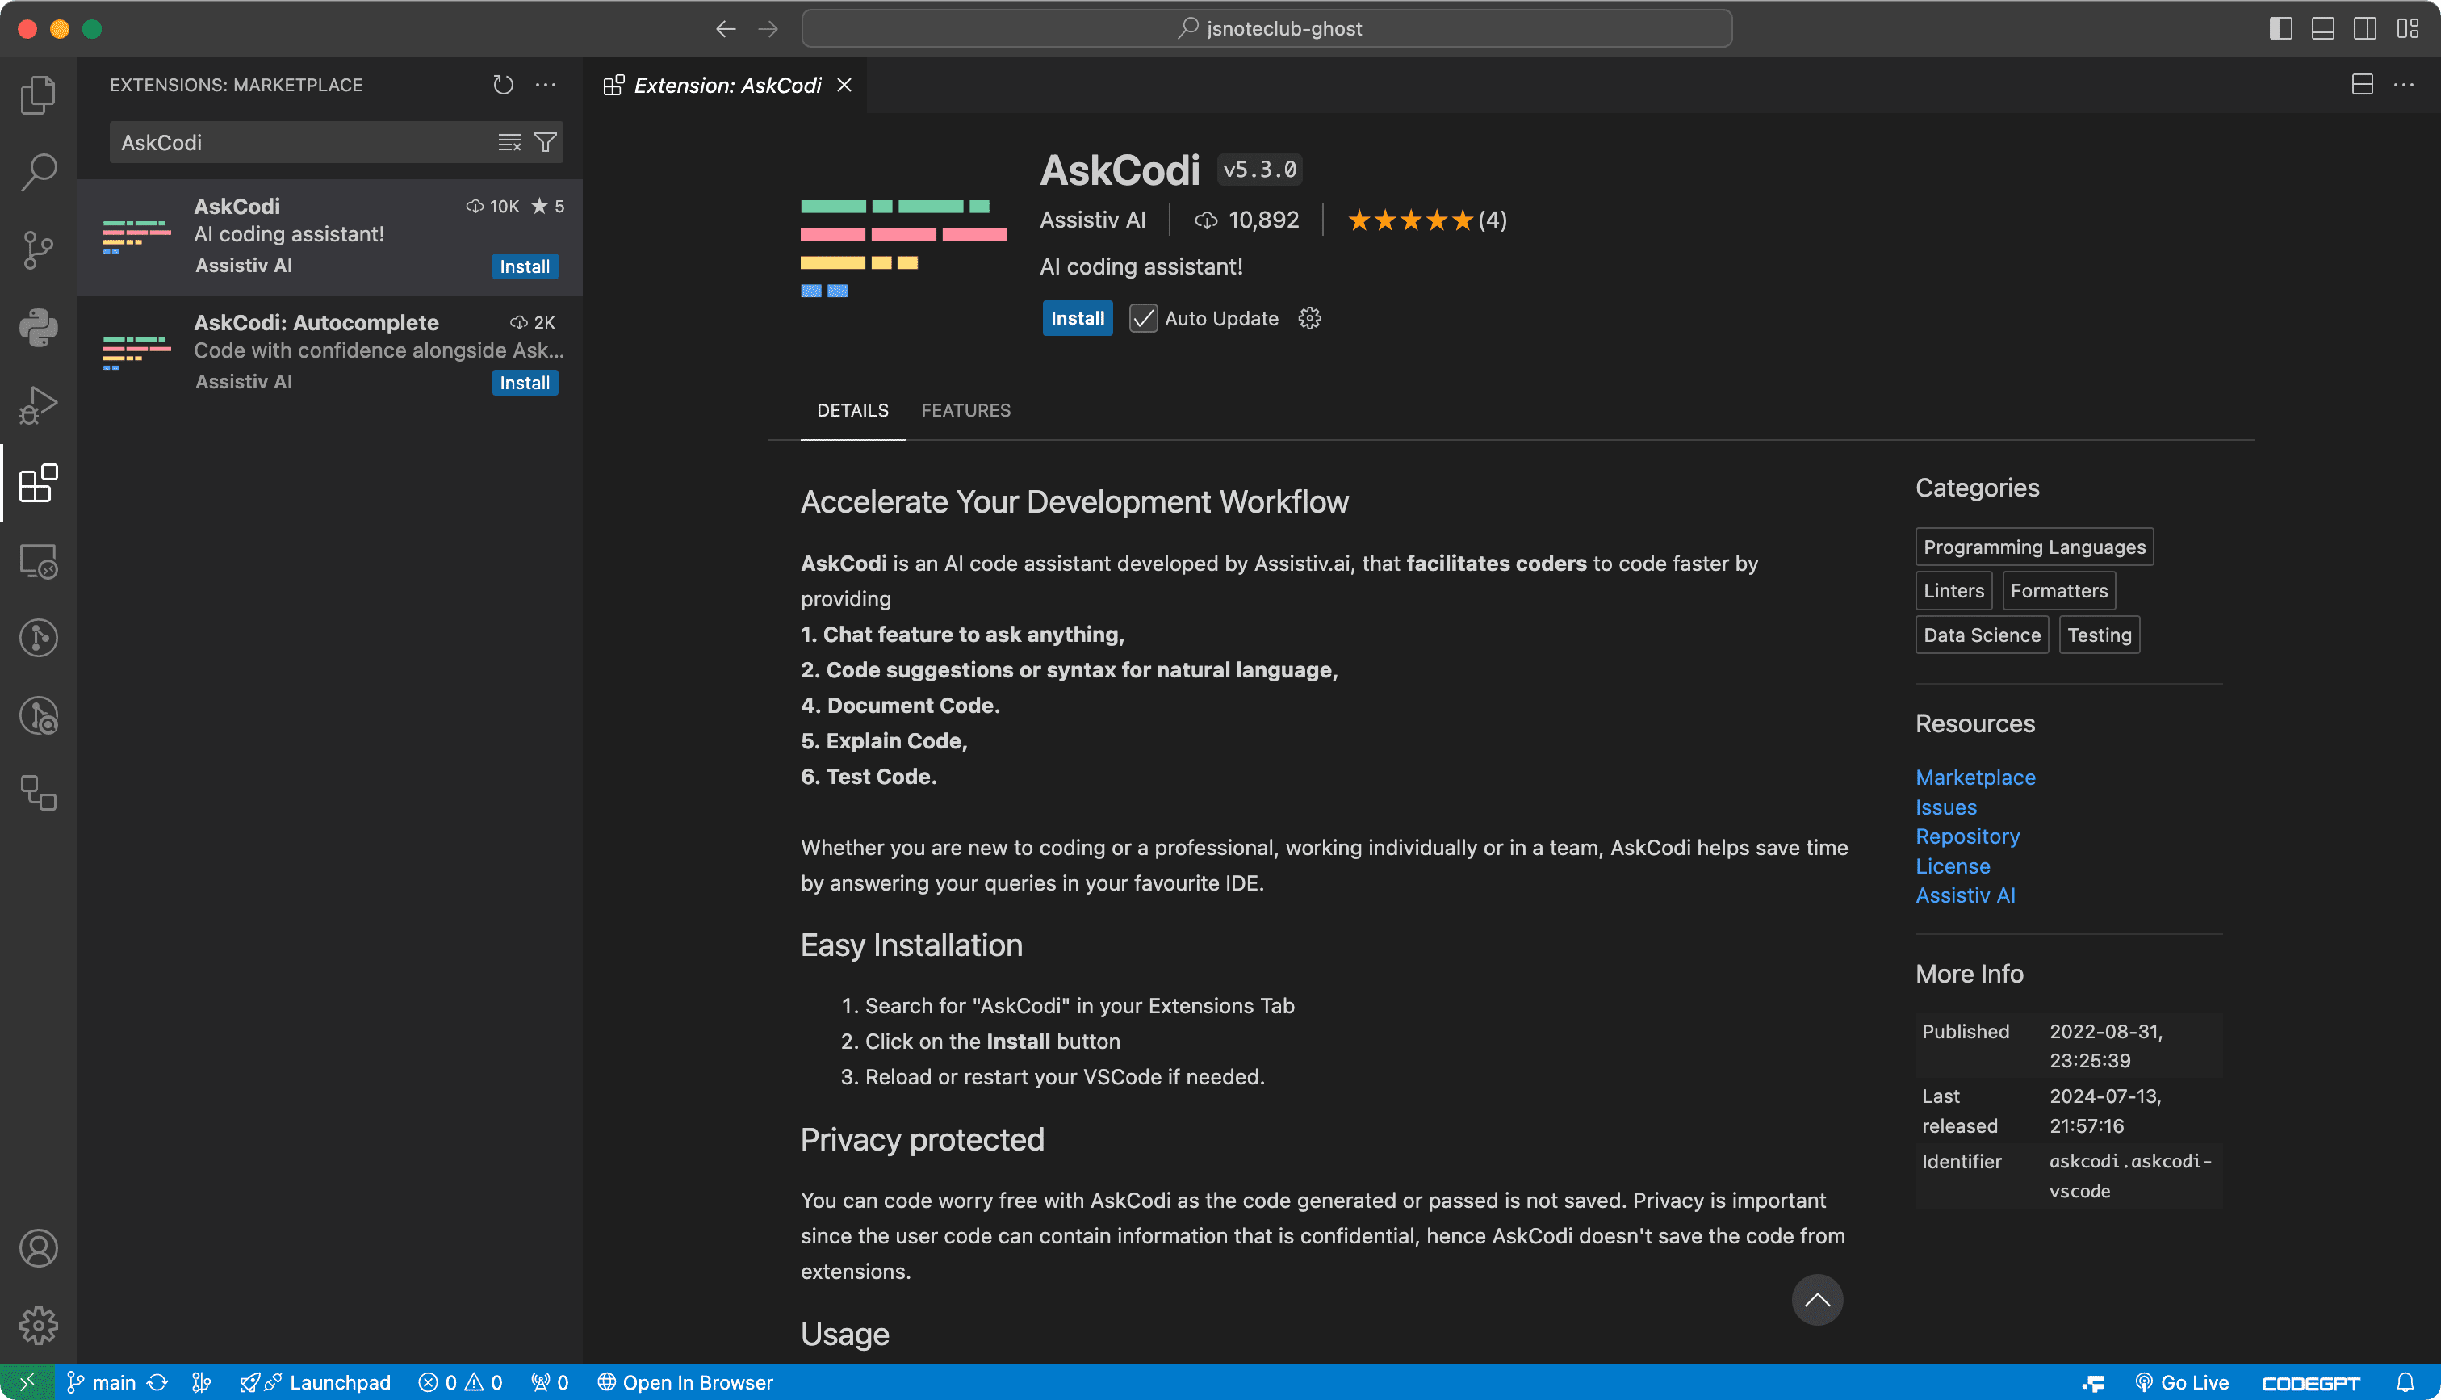Click the scroll-to-top arrow button
The image size is (2441, 1400).
[1816, 1300]
